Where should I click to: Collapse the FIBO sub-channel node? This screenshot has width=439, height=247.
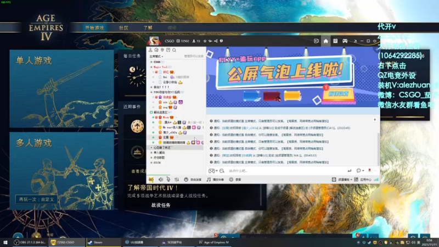pyautogui.click(x=151, y=92)
